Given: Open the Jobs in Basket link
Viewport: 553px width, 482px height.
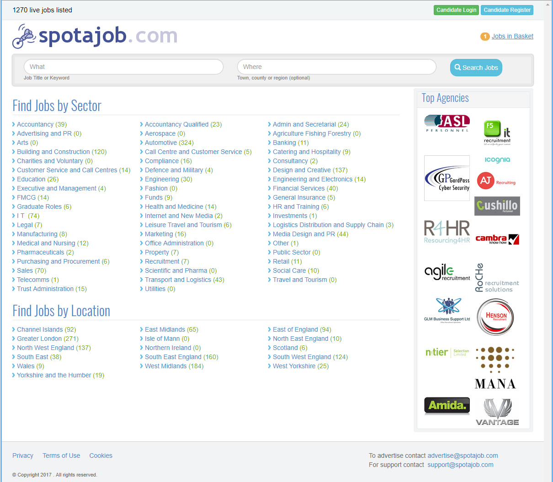Looking at the screenshot, I should (x=512, y=37).
